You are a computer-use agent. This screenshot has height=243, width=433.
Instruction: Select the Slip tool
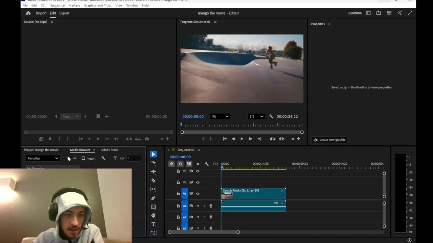point(153,189)
